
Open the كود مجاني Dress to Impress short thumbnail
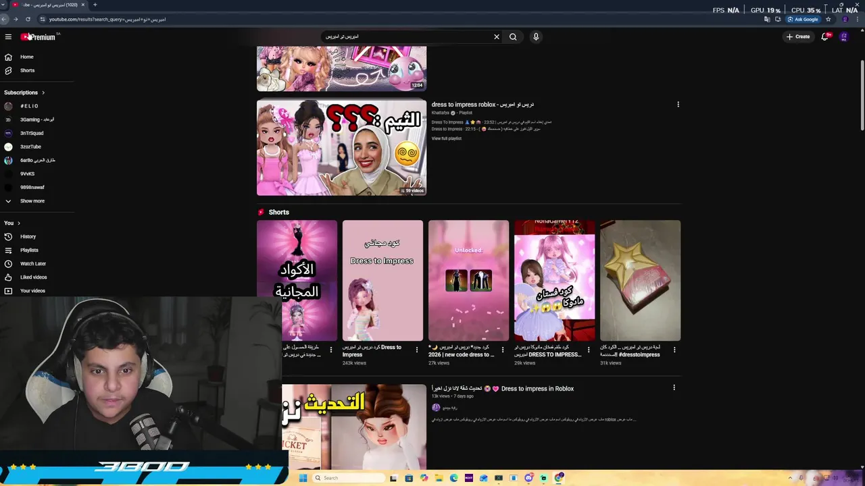point(382,280)
